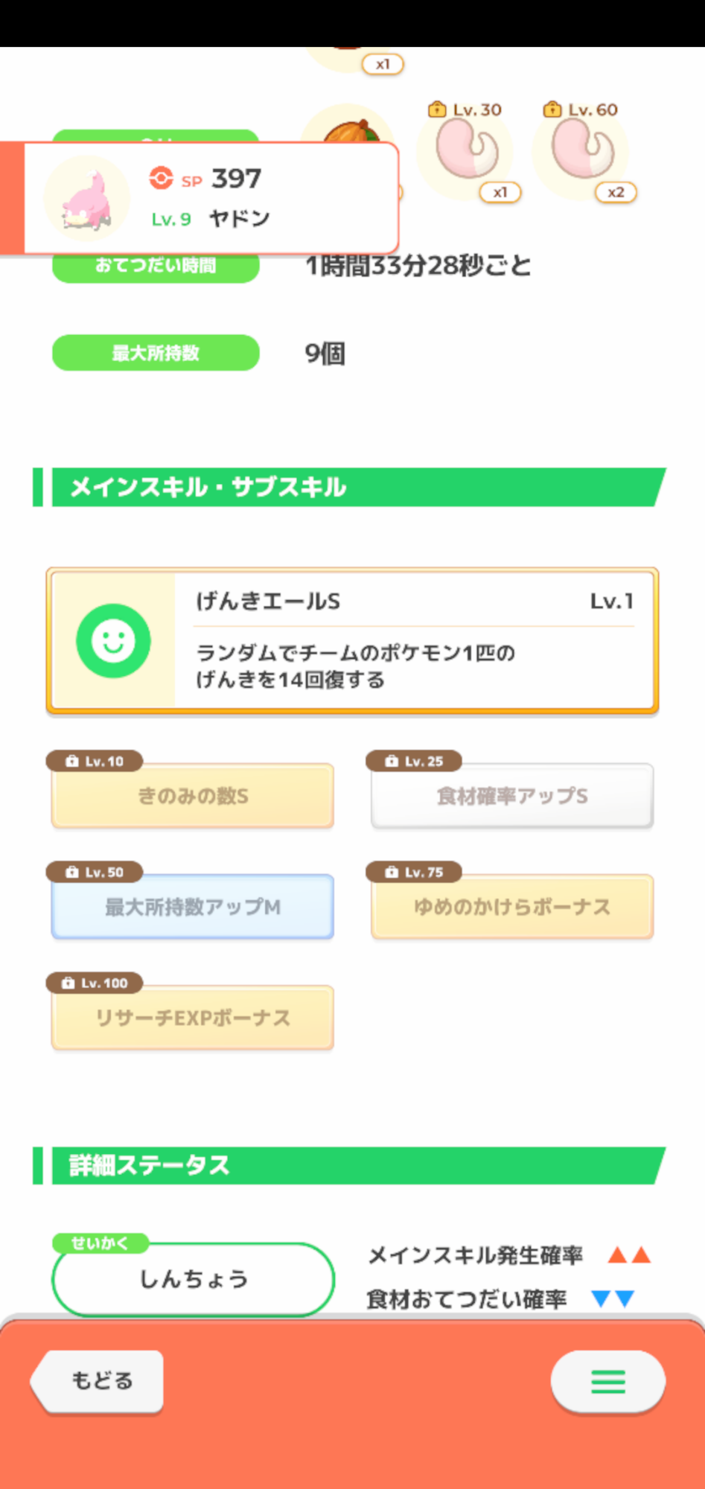Open the げんきエールS main skill card

pos(352,640)
